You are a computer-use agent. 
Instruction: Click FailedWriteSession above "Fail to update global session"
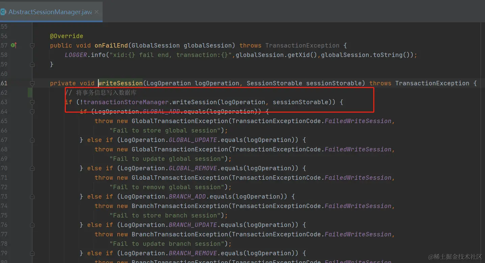click(x=358, y=149)
